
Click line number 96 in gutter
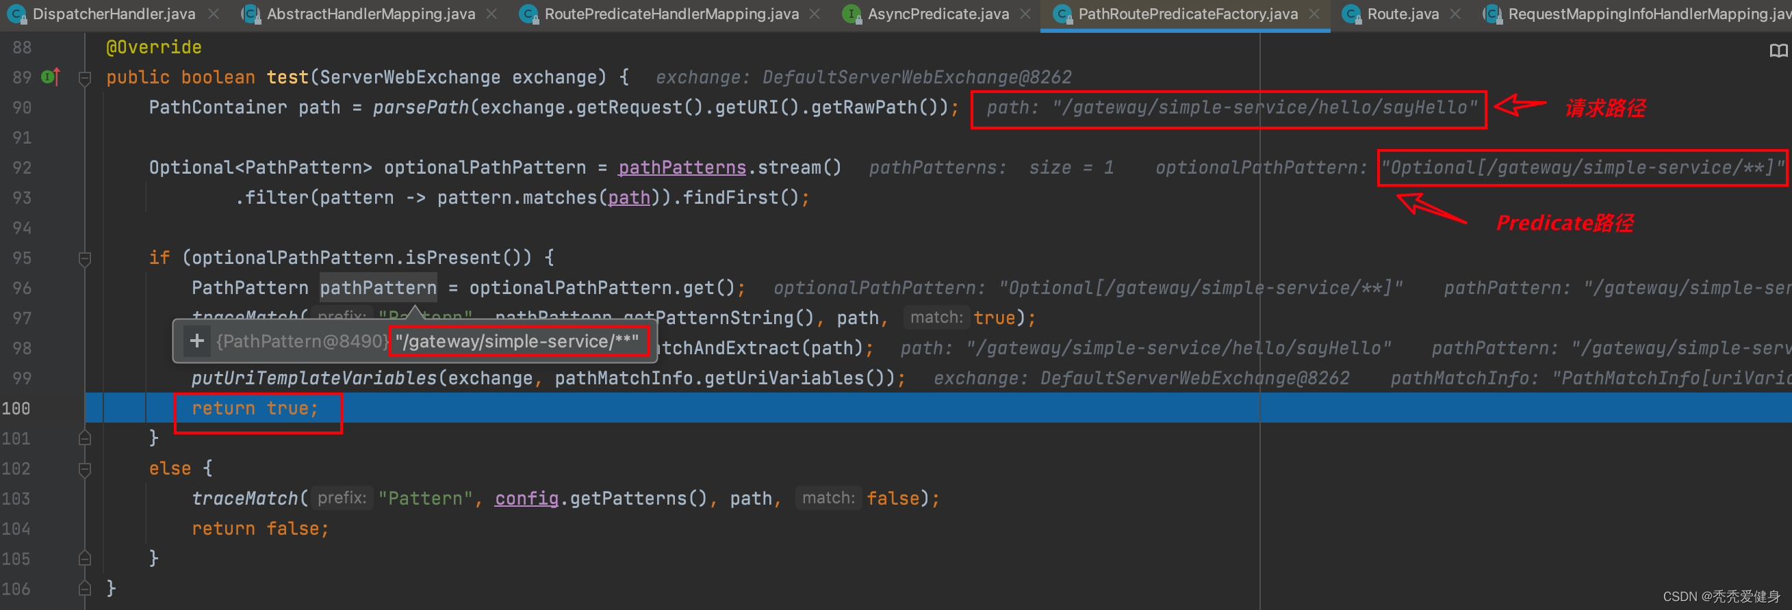pos(22,288)
